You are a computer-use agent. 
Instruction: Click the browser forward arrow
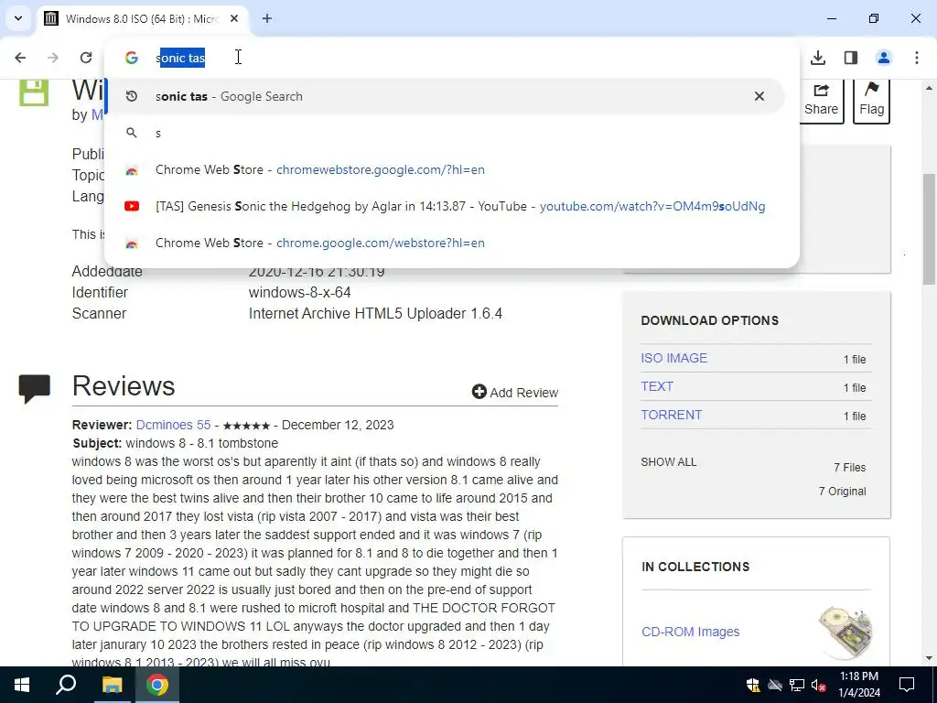click(x=53, y=58)
